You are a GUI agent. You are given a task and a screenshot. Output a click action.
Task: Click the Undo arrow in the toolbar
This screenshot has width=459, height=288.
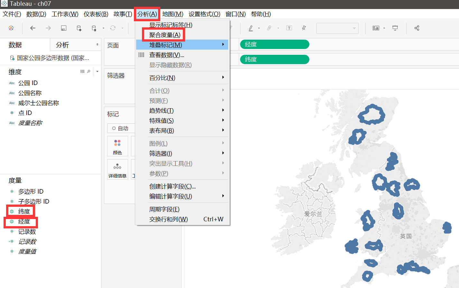pyautogui.click(x=33, y=28)
